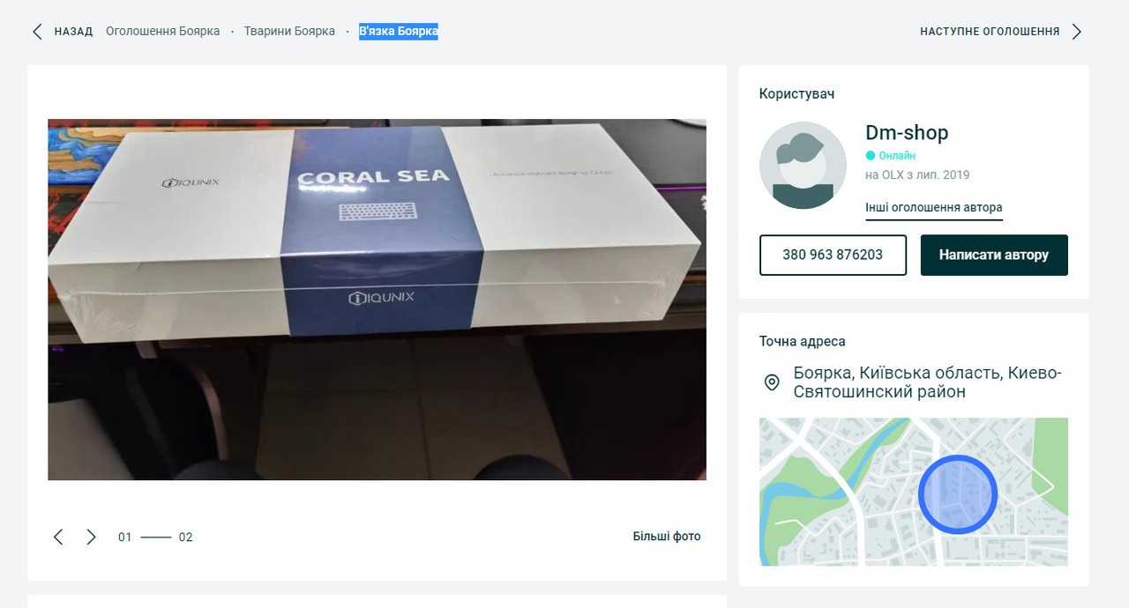
Task: View Інші оголошення автора
Action: (934, 208)
